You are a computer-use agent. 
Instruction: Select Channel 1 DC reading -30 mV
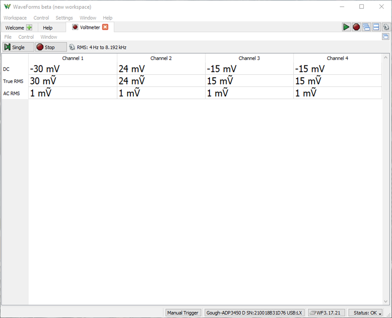73,69
